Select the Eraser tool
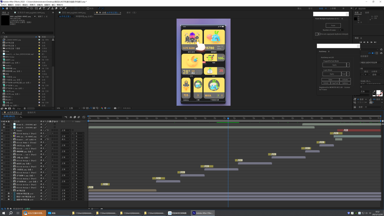Screen dimensions: 384x216 [56, 8]
